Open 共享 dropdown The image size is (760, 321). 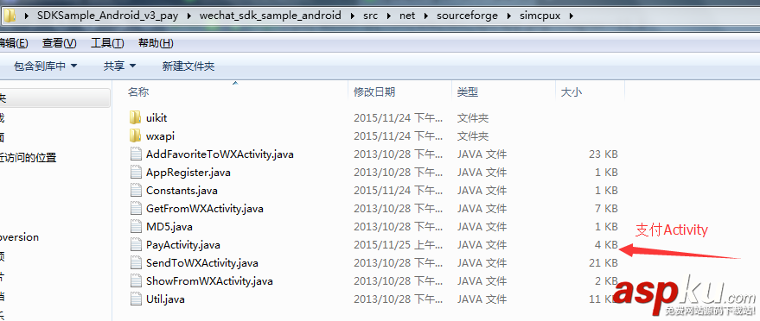pos(119,66)
